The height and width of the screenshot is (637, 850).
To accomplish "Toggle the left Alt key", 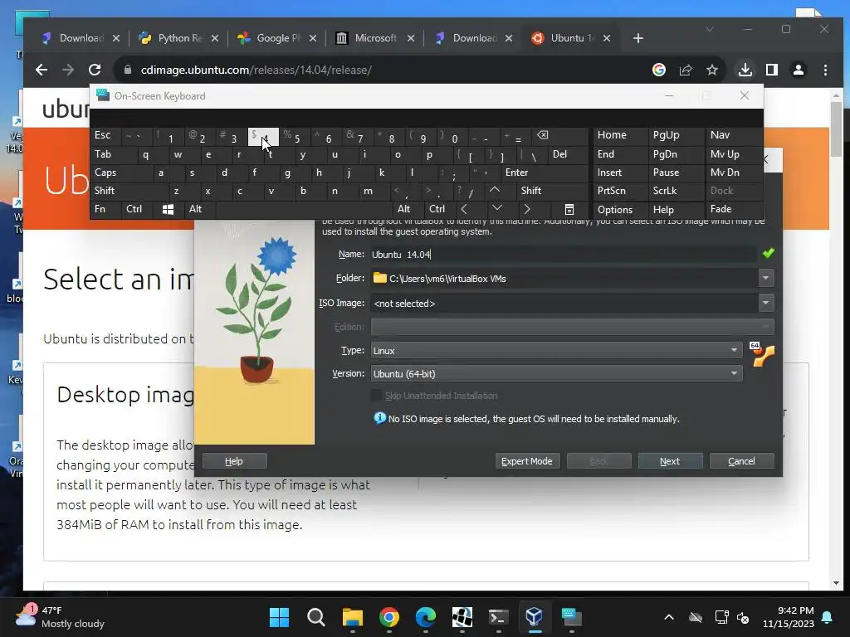I will pyautogui.click(x=199, y=209).
